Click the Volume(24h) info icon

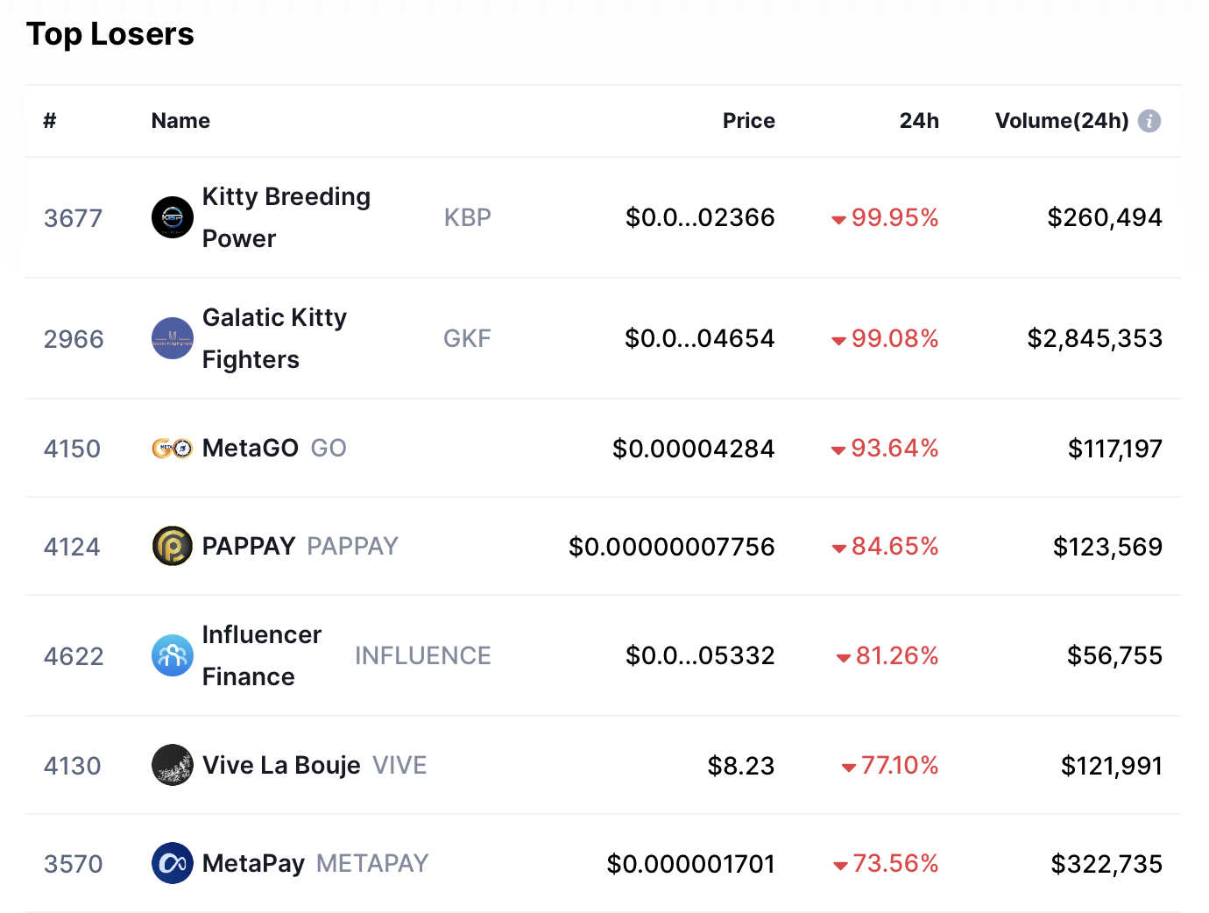1149,121
